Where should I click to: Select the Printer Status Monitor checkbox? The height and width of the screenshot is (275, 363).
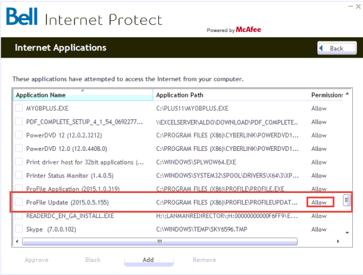click(19, 175)
